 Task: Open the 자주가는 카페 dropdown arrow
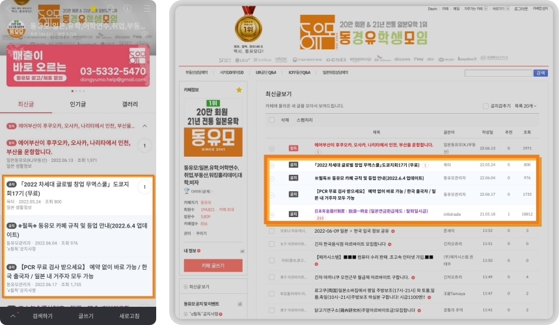(485, 8)
